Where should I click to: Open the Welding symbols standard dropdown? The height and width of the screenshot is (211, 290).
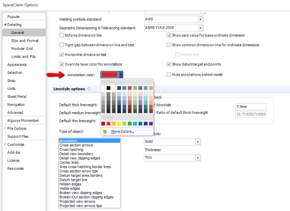point(201,19)
